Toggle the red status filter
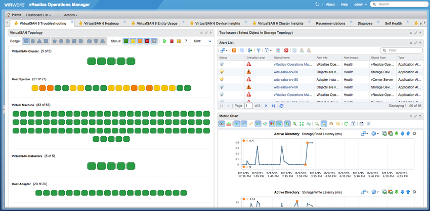 (x=147, y=41)
